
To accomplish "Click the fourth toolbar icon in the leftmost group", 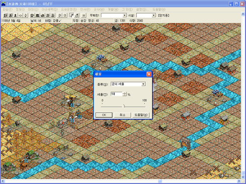I will 21,15.
